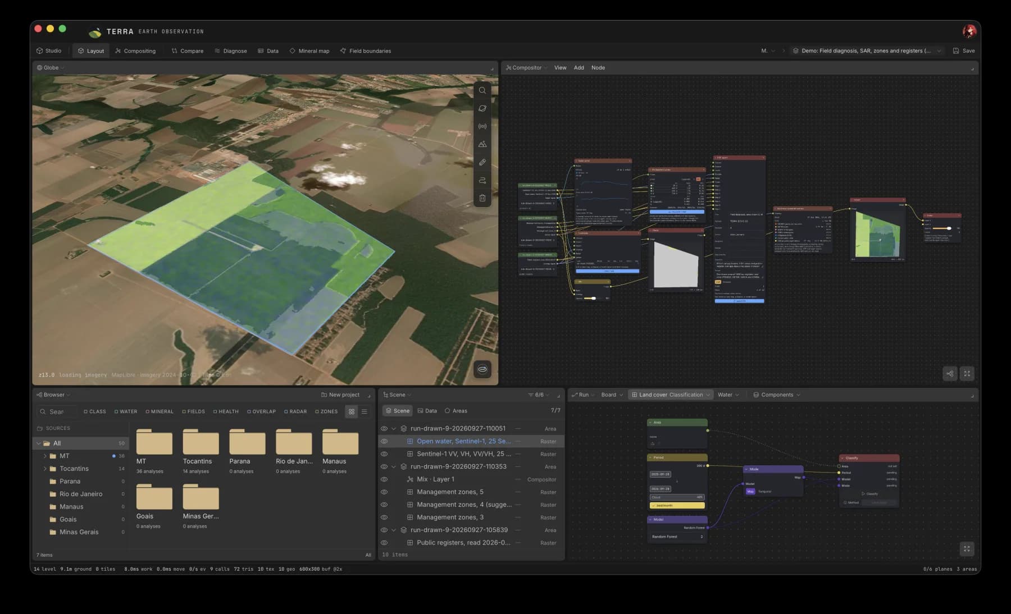The height and width of the screenshot is (614, 1011).
Task: Select the planet orbit tool on globe
Action: [482, 108]
